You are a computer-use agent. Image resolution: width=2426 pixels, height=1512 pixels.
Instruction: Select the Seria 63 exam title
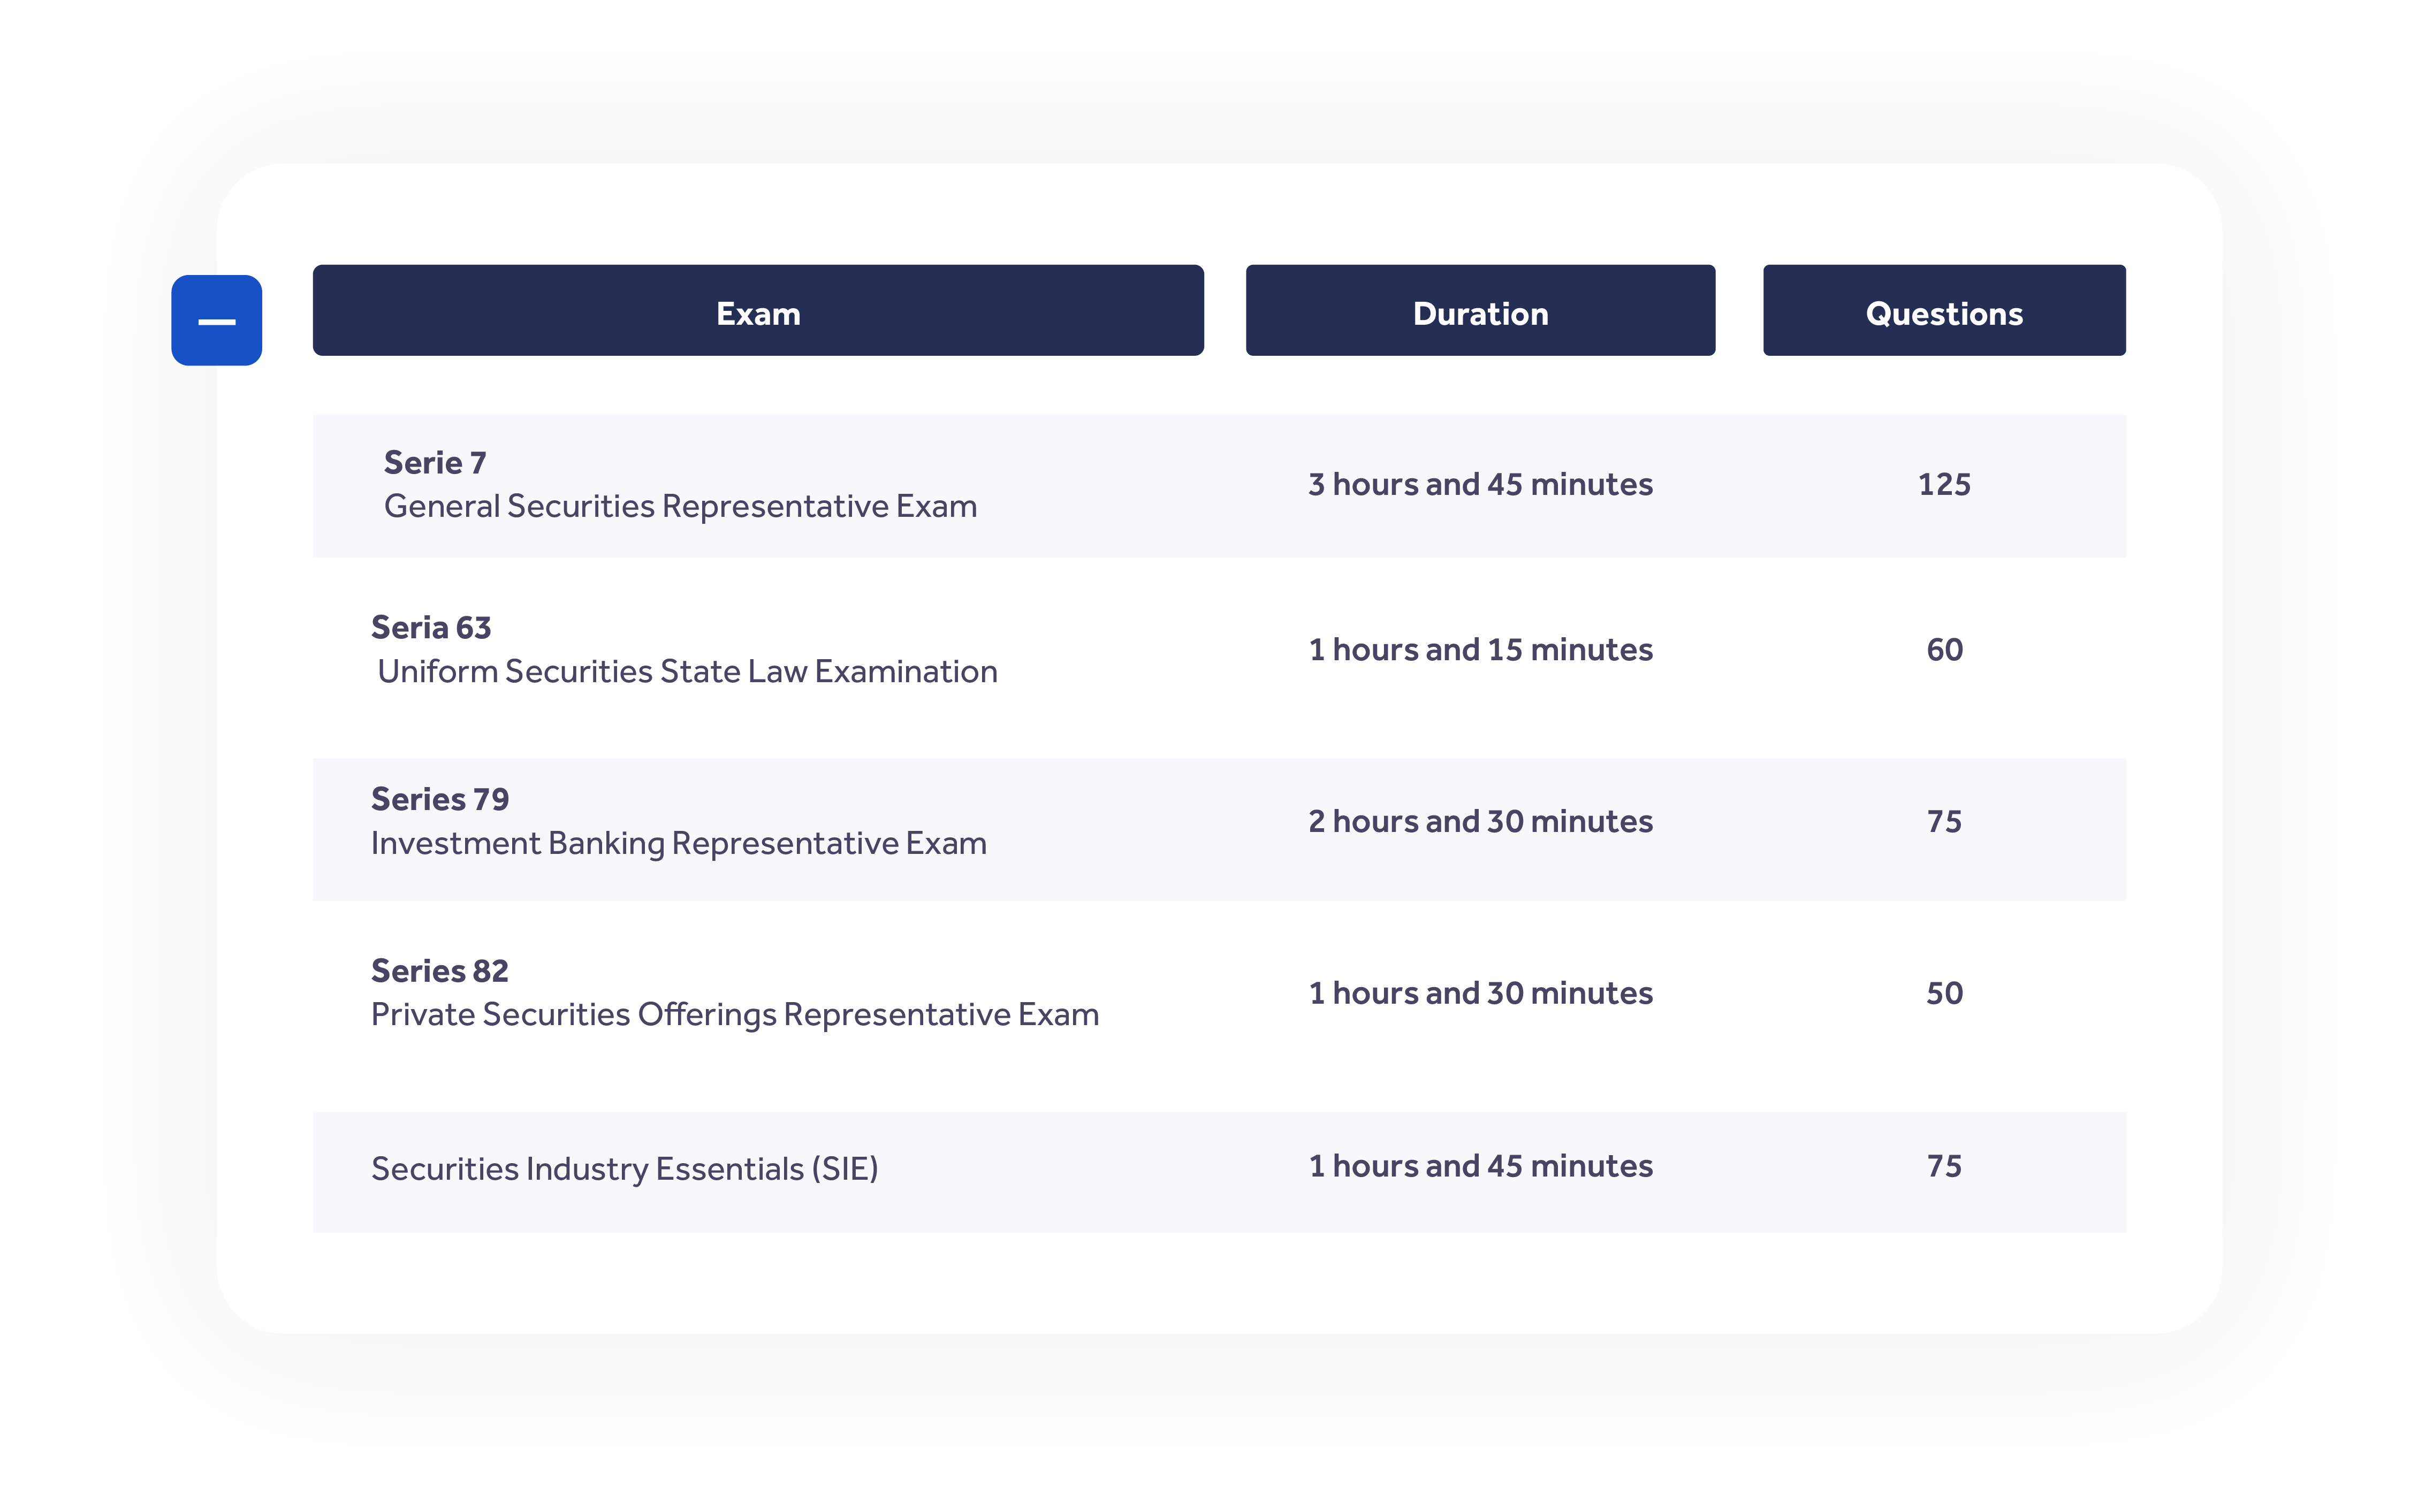431,628
